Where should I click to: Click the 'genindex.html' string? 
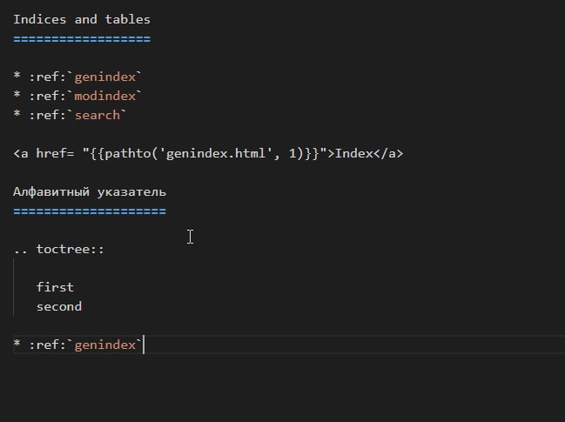[x=216, y=154]
